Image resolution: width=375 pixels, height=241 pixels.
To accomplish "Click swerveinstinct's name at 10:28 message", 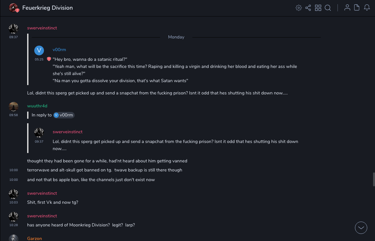I will click(42, 216).
